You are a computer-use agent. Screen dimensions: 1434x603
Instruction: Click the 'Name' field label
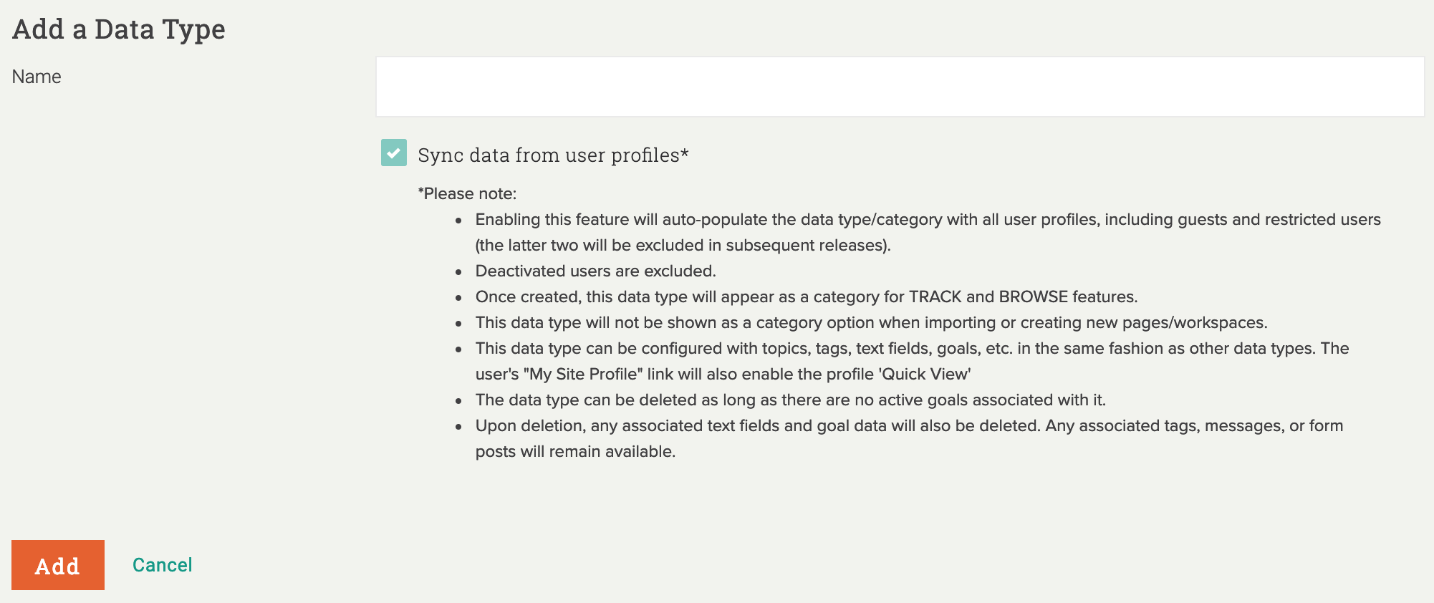(x=37, y=77)
